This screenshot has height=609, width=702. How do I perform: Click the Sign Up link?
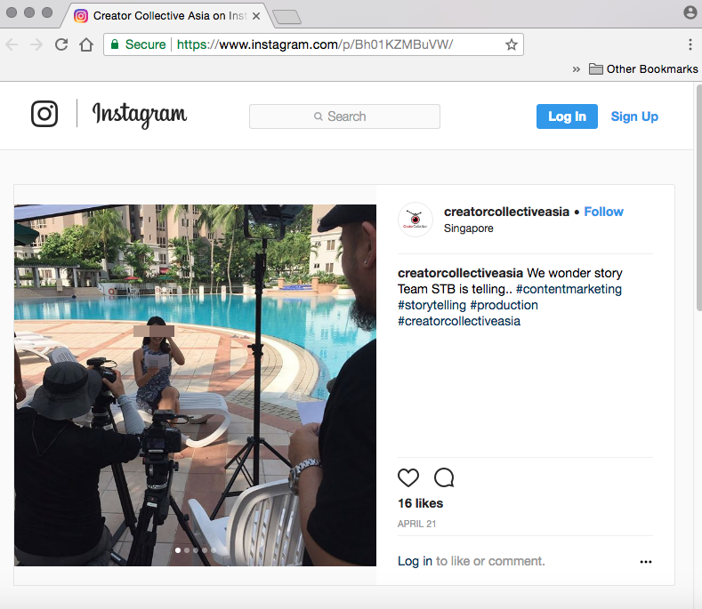[634, 116]
